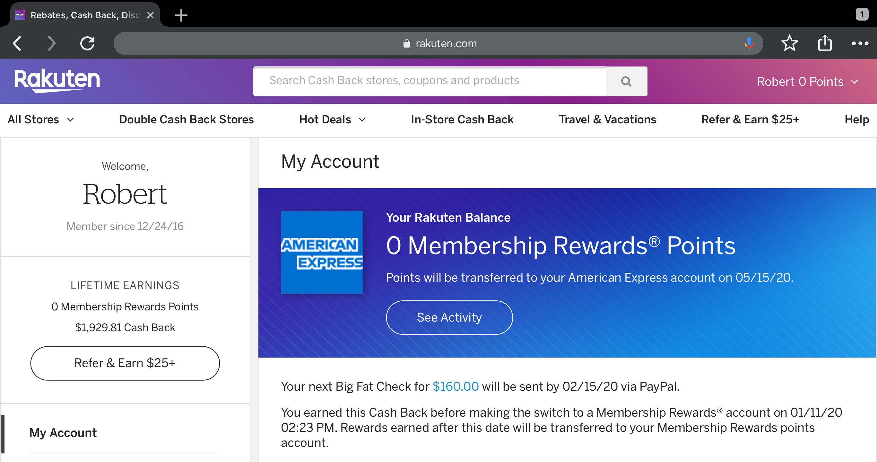Click the $160.00 Big Fat Check link

point(455,386)
